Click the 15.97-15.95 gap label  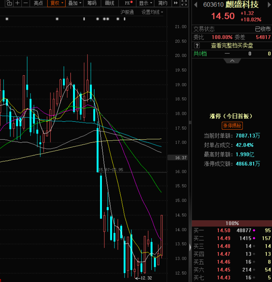coord(111,170)
